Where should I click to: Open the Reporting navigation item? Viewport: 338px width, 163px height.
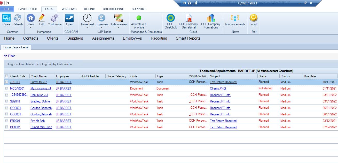click(159, 38)
